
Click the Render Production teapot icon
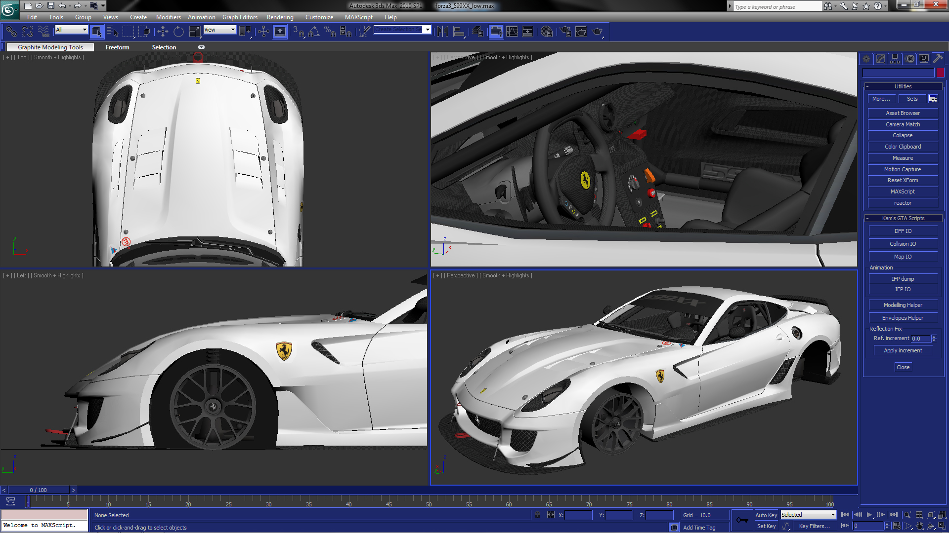[x=598, y=32]
